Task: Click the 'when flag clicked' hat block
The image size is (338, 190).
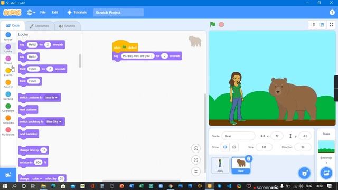Action: pyautogui.click(x=125, y=46)
